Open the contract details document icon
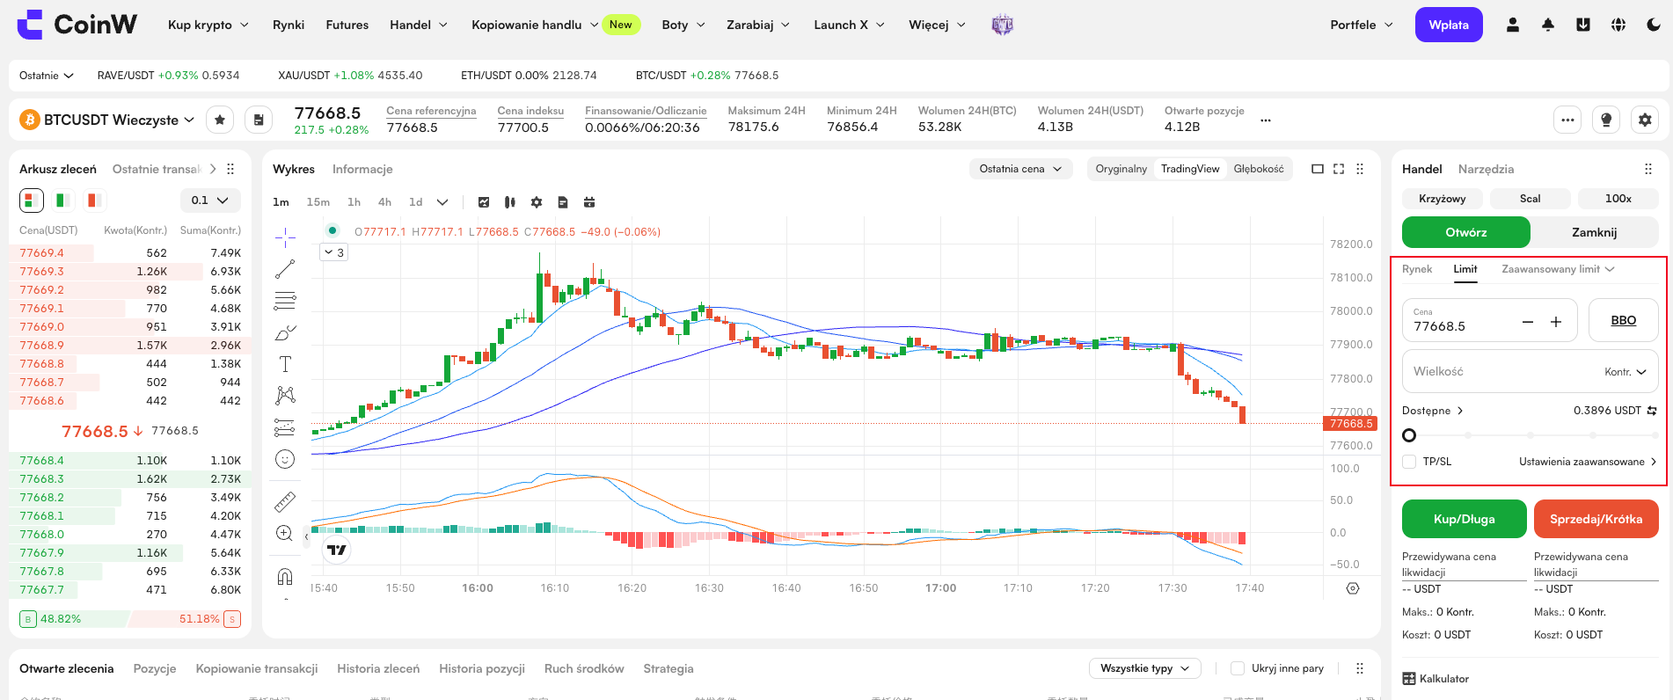The height and width of the screenshot is (700, 1673). [259, 120]
